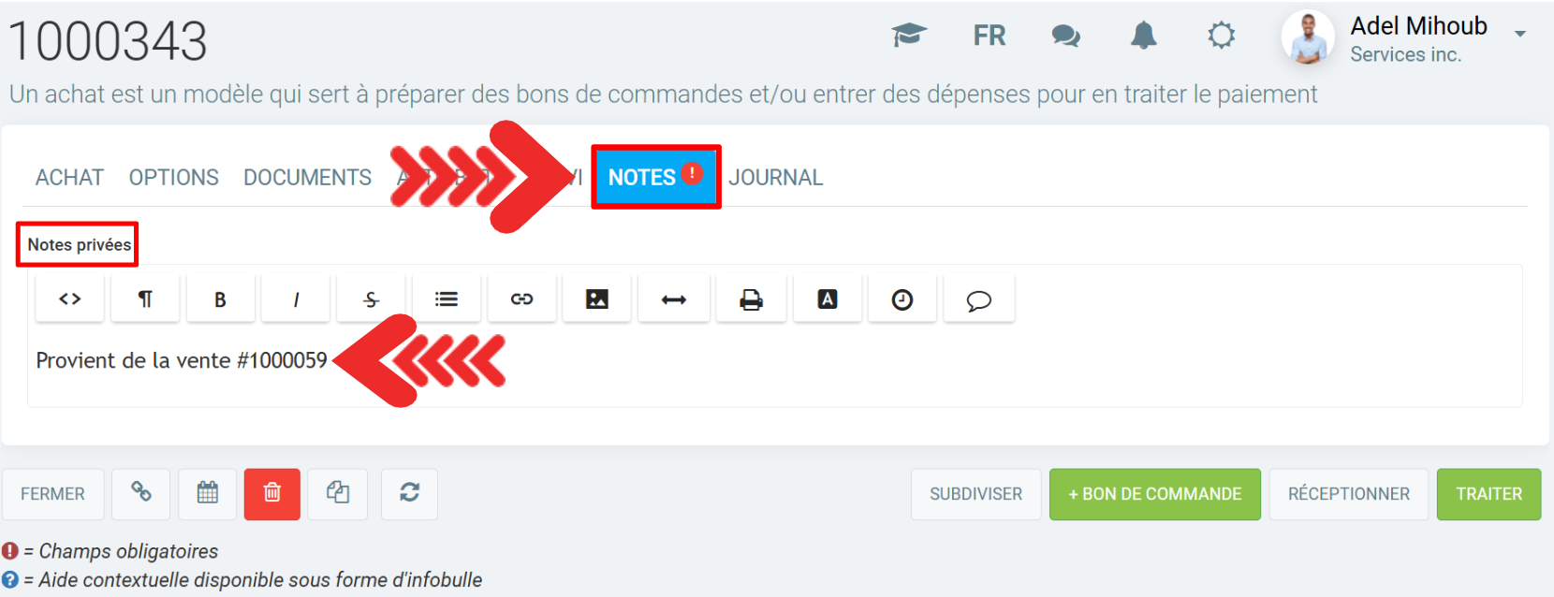The height and width of the screenshot is (597, 1554).
Task: Insert a bullet list
Action: click(447, 299)
